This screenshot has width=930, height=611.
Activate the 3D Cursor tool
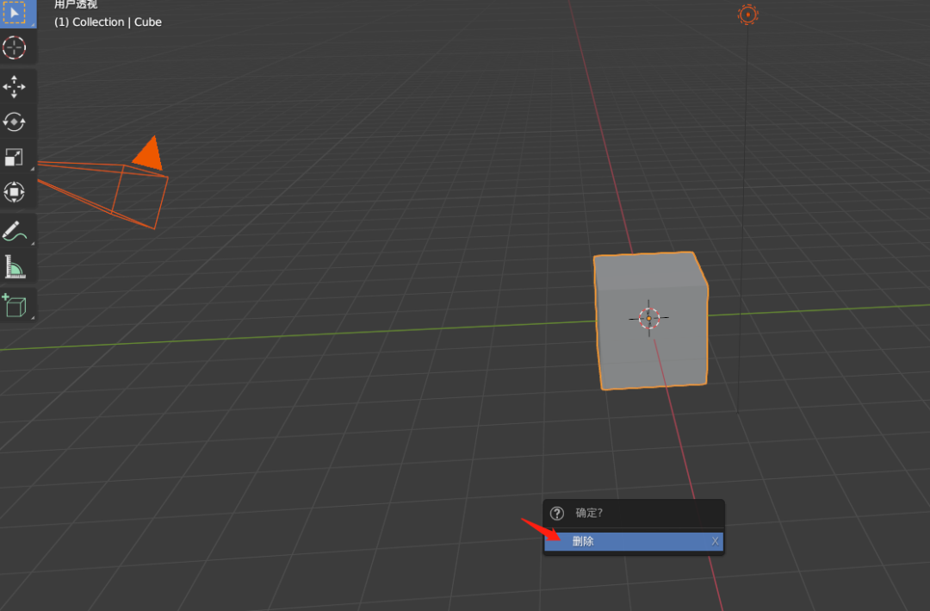(15, 47)
